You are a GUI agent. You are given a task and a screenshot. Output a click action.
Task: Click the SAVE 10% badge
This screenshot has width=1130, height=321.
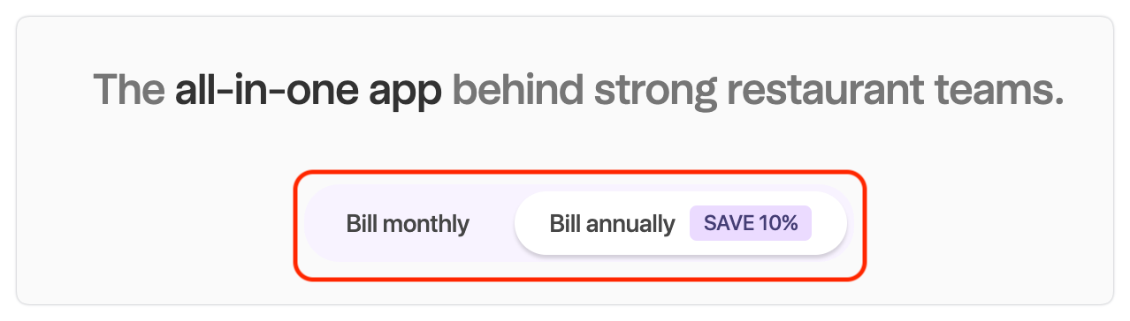(x=751, y=224)
